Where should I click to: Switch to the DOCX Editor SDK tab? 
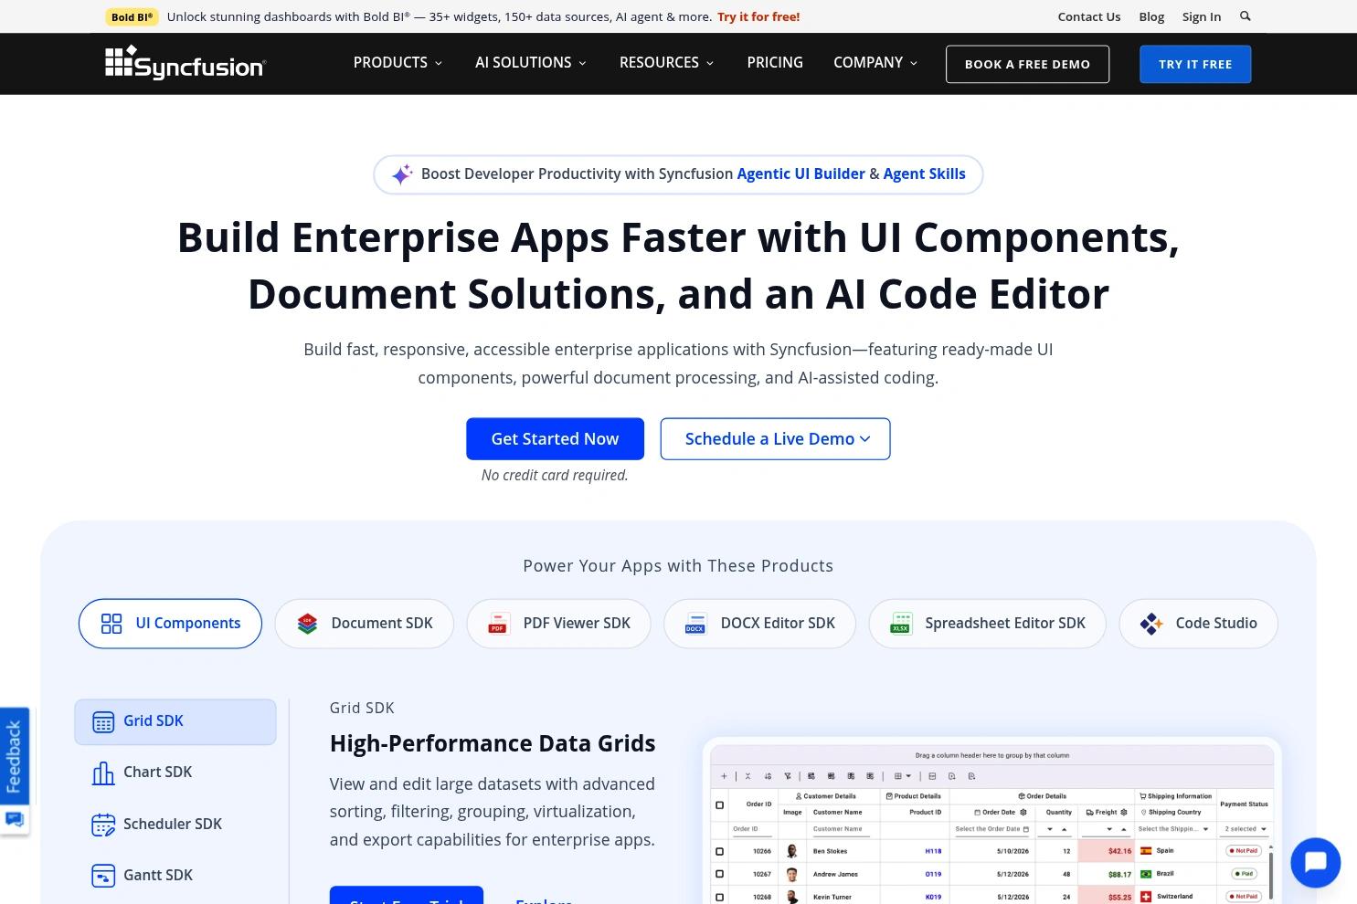760,624
